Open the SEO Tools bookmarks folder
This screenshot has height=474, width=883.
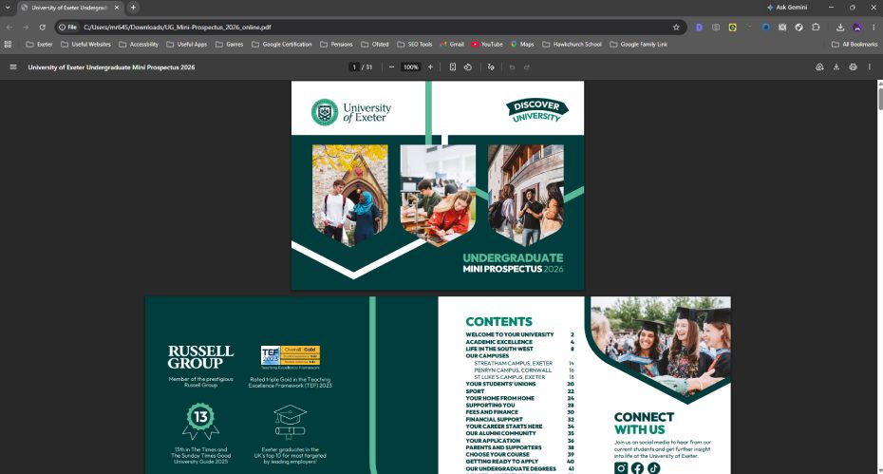(x=415, y=44)
